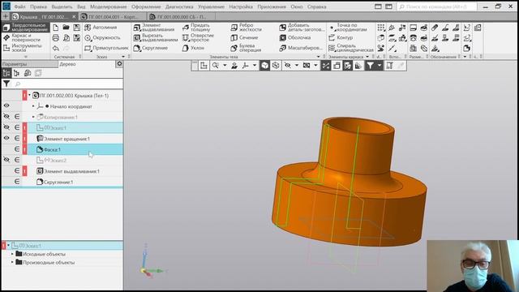Collapse the Эскиз:1 node in lower panel
Image resolution: width=519 pixels, height=292 pixels.
click(8, 246)
